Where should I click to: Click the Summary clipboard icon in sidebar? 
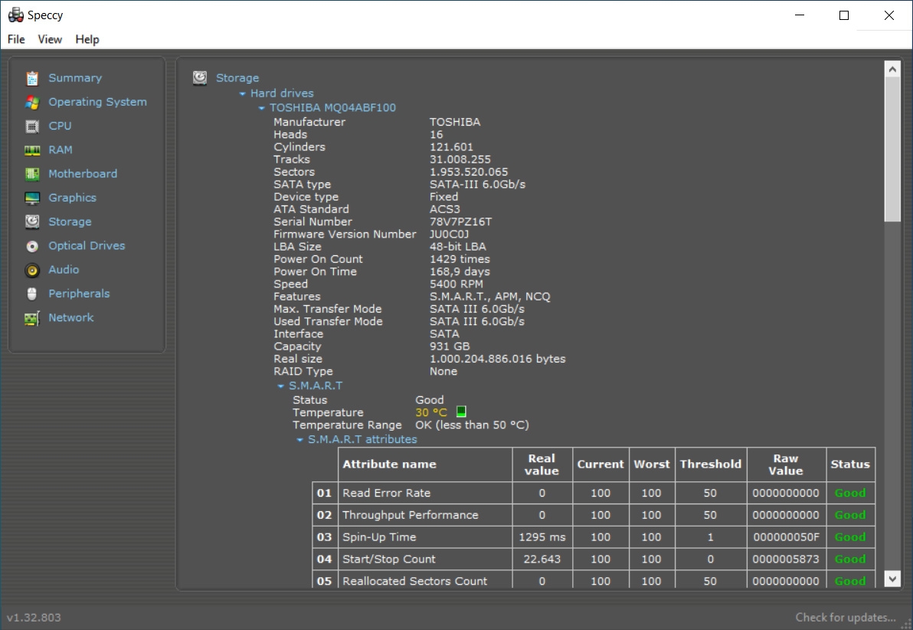[x=32, y=78]
